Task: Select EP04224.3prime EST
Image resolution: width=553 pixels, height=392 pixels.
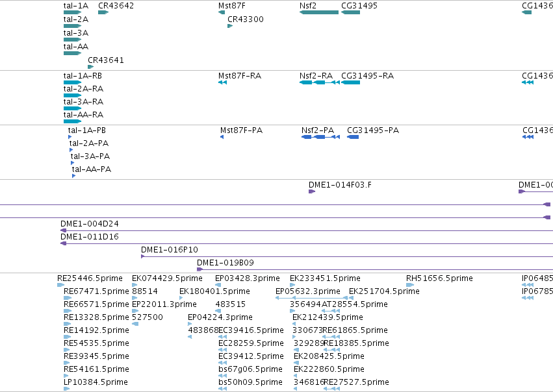Action: pos(190,324)
